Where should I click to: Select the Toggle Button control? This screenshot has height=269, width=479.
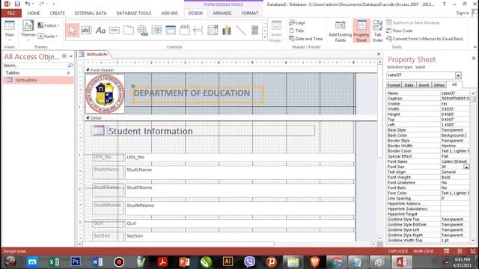click(x=254, y=30)
